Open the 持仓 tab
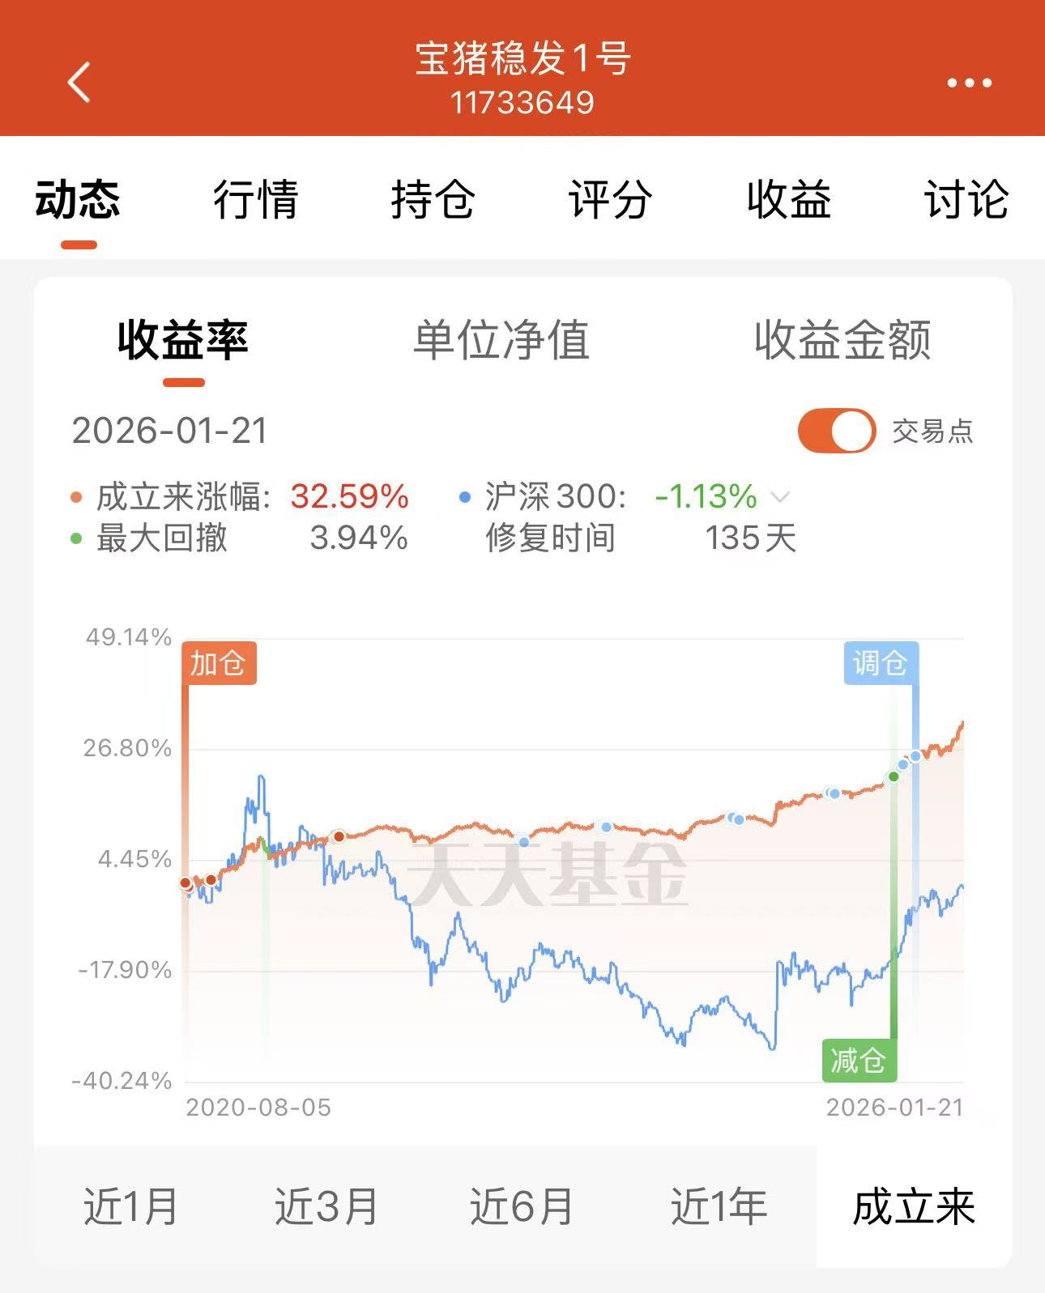This screenshot has height=1293, width=1045. (433, 200)
